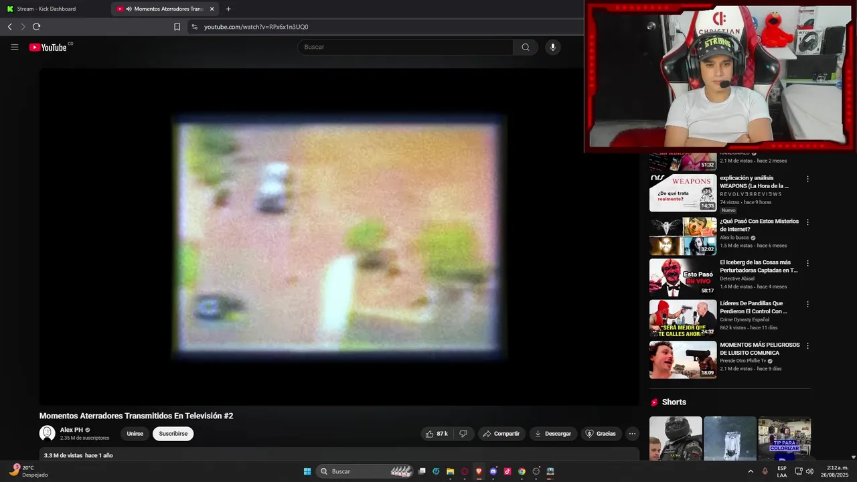
Task: Click the Compartir share button
Action: click(x=501, y=434)
